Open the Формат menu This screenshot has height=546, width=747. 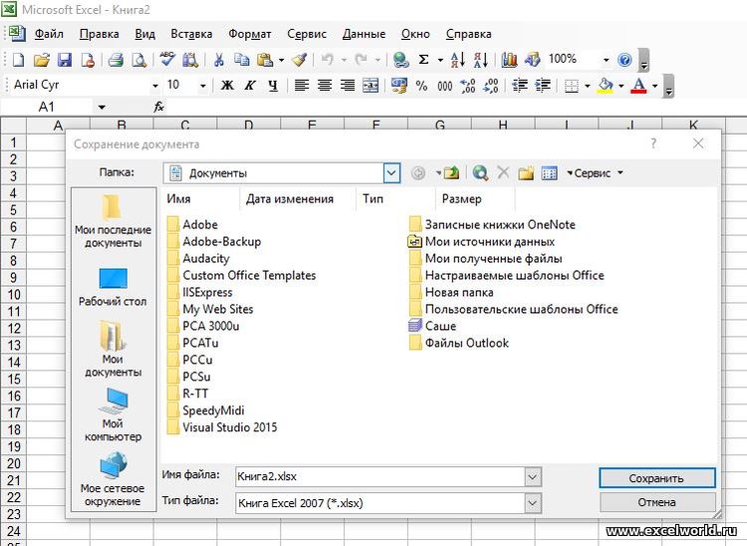tap(250, 34)
